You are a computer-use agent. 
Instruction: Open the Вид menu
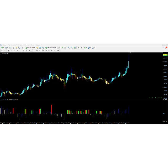pyautogui.click(x=9, y=45)
